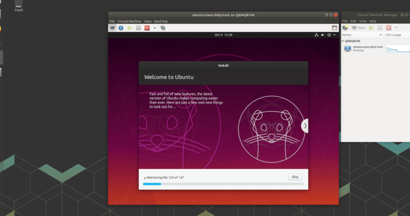The width and height of the screenshot is (410, 216).
Task: Collapse the QEMU/KVM connection tree
Action: (343, 41)
